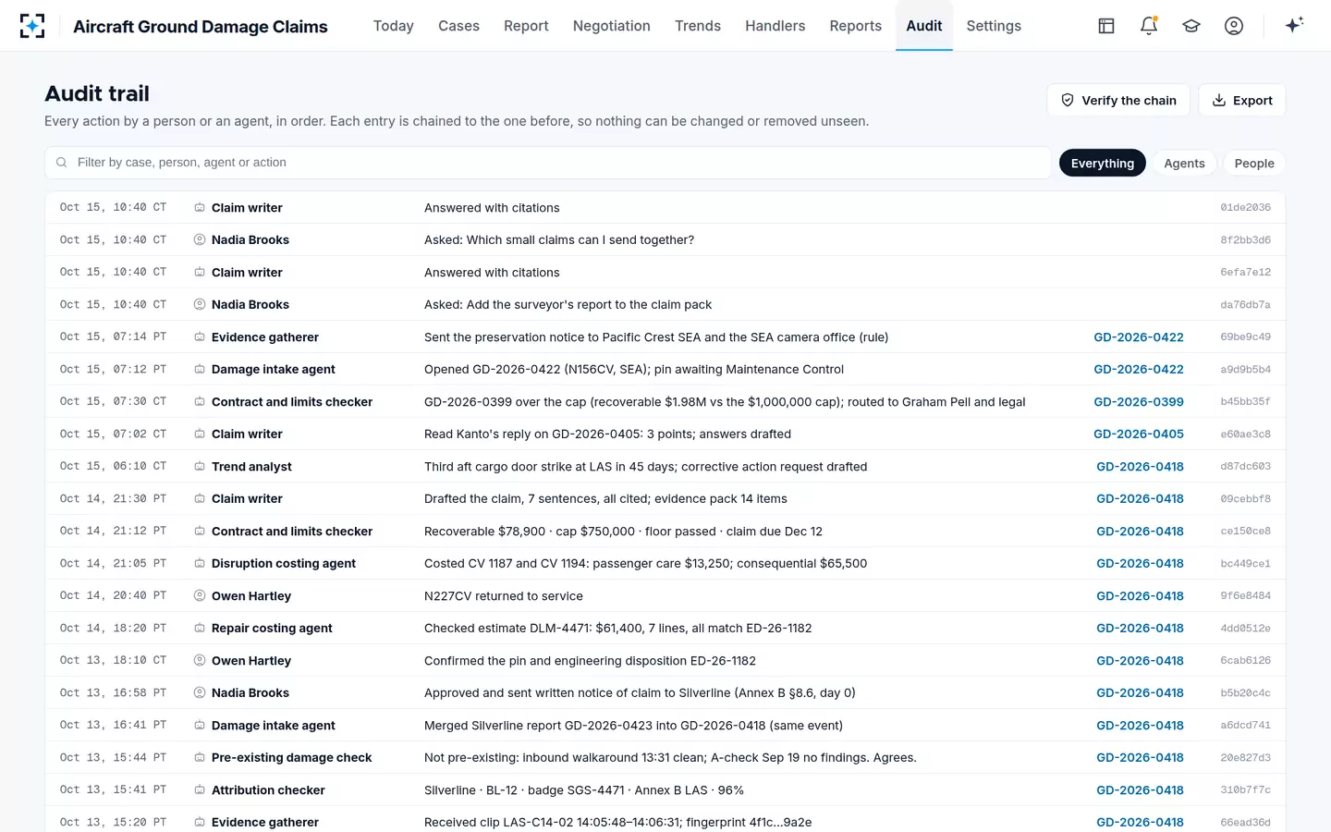The height and width of the screenshot is (832, 1331).
Task: Open case link GD-2026-0405
Action: point(1139,434)
